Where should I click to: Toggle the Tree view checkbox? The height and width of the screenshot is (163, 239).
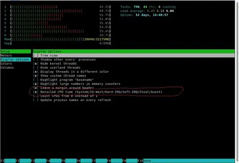click(x=36, y=55)
